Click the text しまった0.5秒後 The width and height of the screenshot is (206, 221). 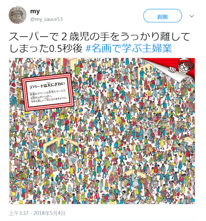click(46, 48)
